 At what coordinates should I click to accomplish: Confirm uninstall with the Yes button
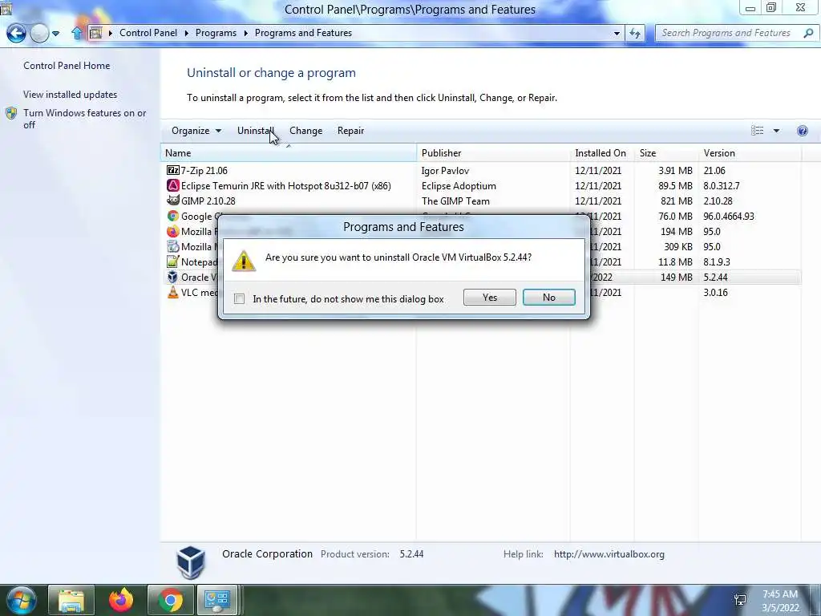[x=490, y=297]
